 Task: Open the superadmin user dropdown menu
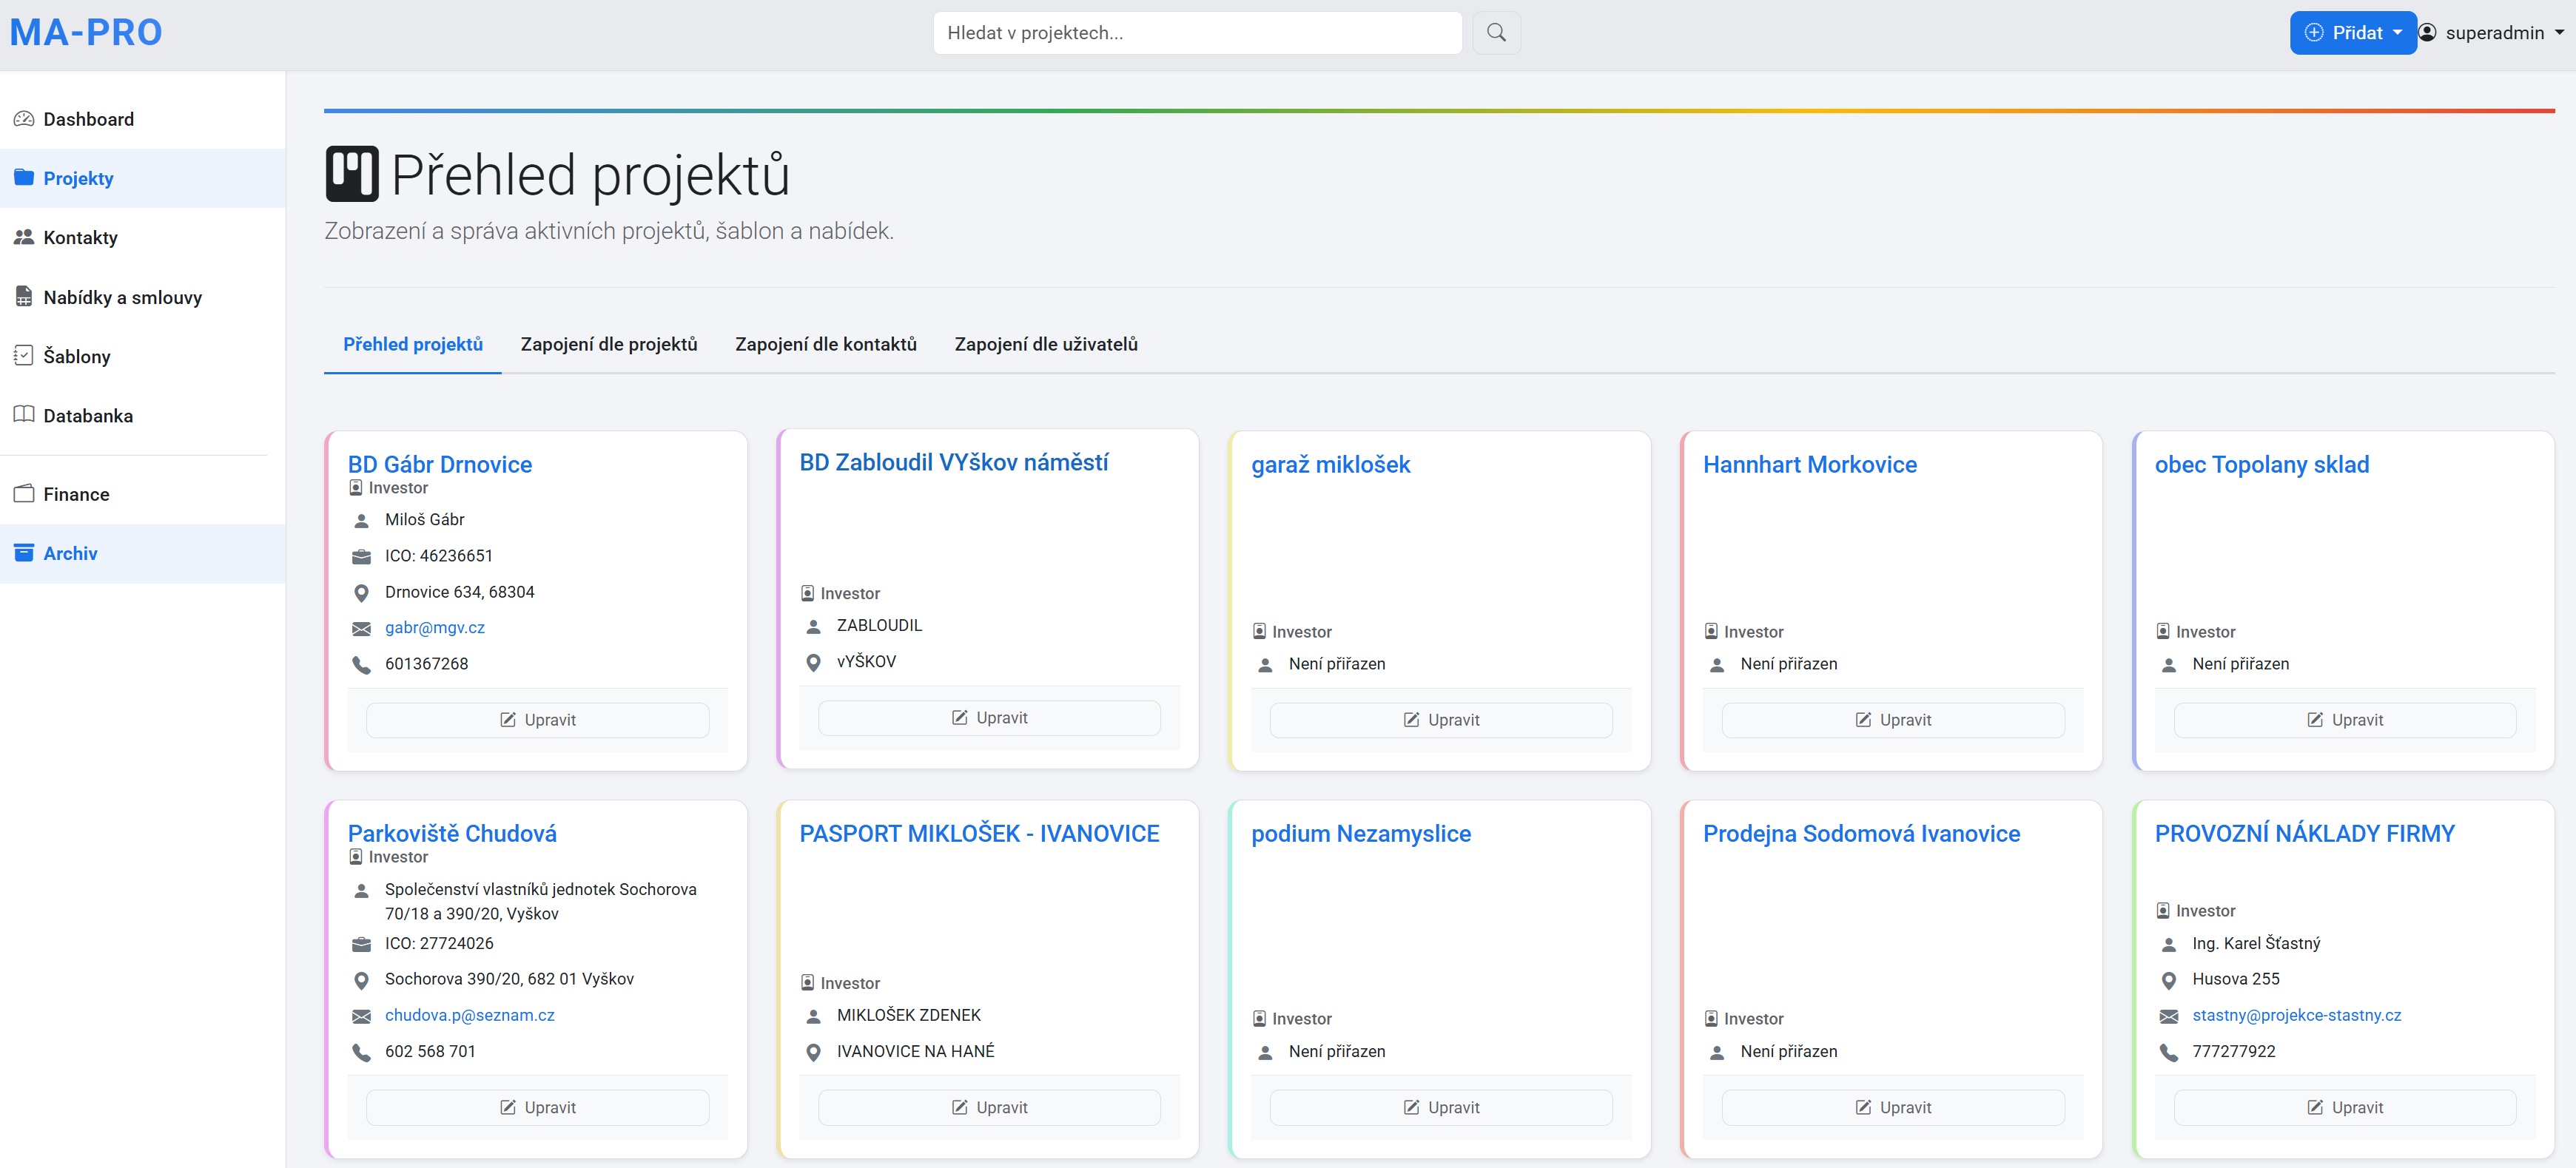(2492, 33)
